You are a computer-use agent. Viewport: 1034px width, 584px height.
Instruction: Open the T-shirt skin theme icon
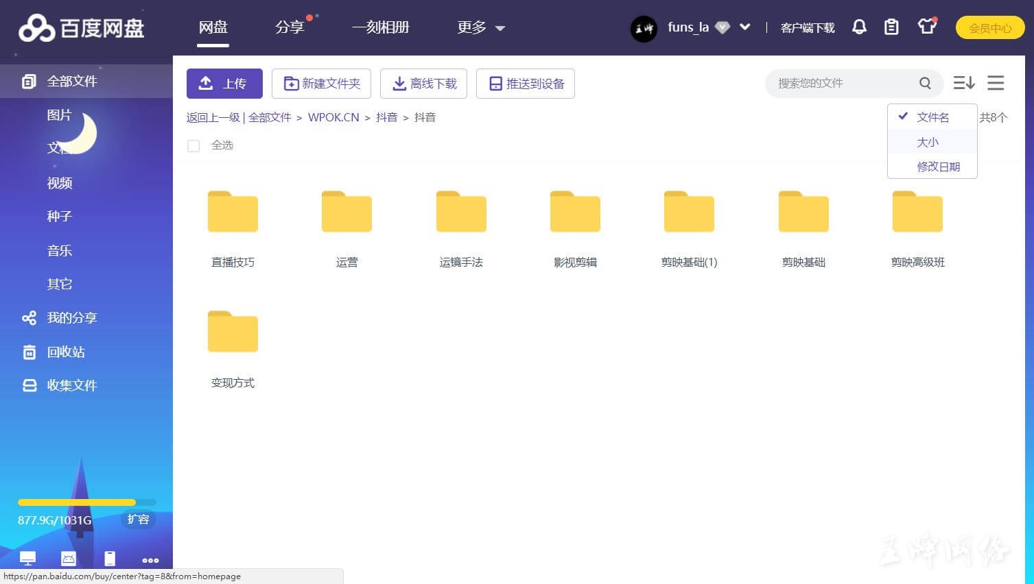pos(927,26)
